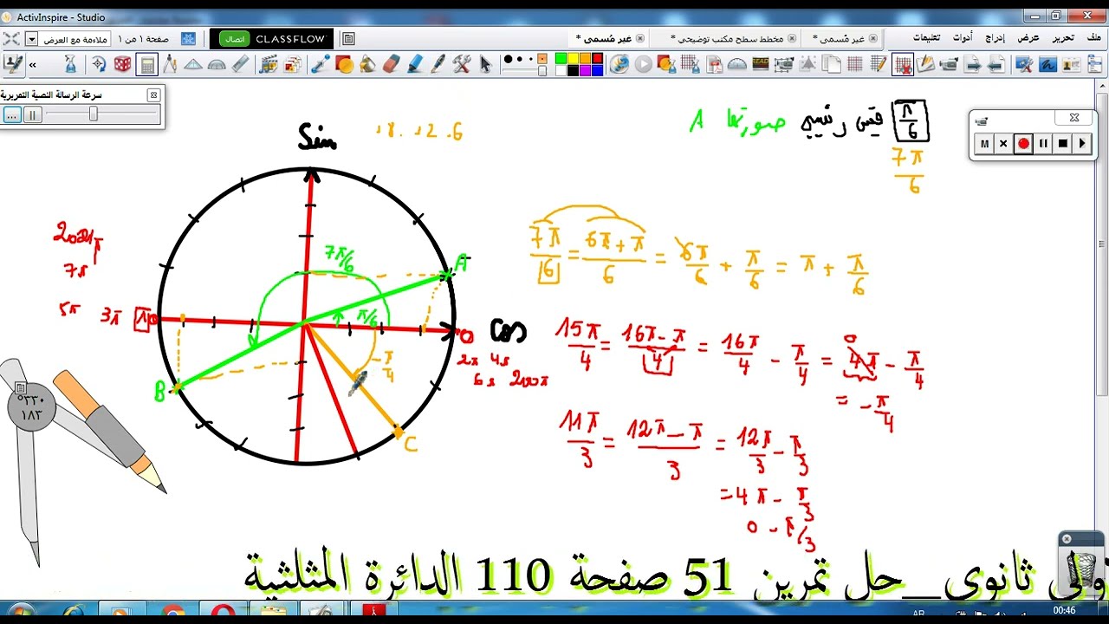Viewport: 1109px width, 624px height.
Task: Switch to the 'مخطط سطح مكتب توضيحى' tab
Action: click(x=728, y=39)
